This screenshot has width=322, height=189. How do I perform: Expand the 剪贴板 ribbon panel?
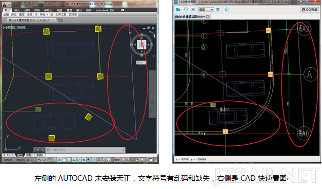click(73, 14)
